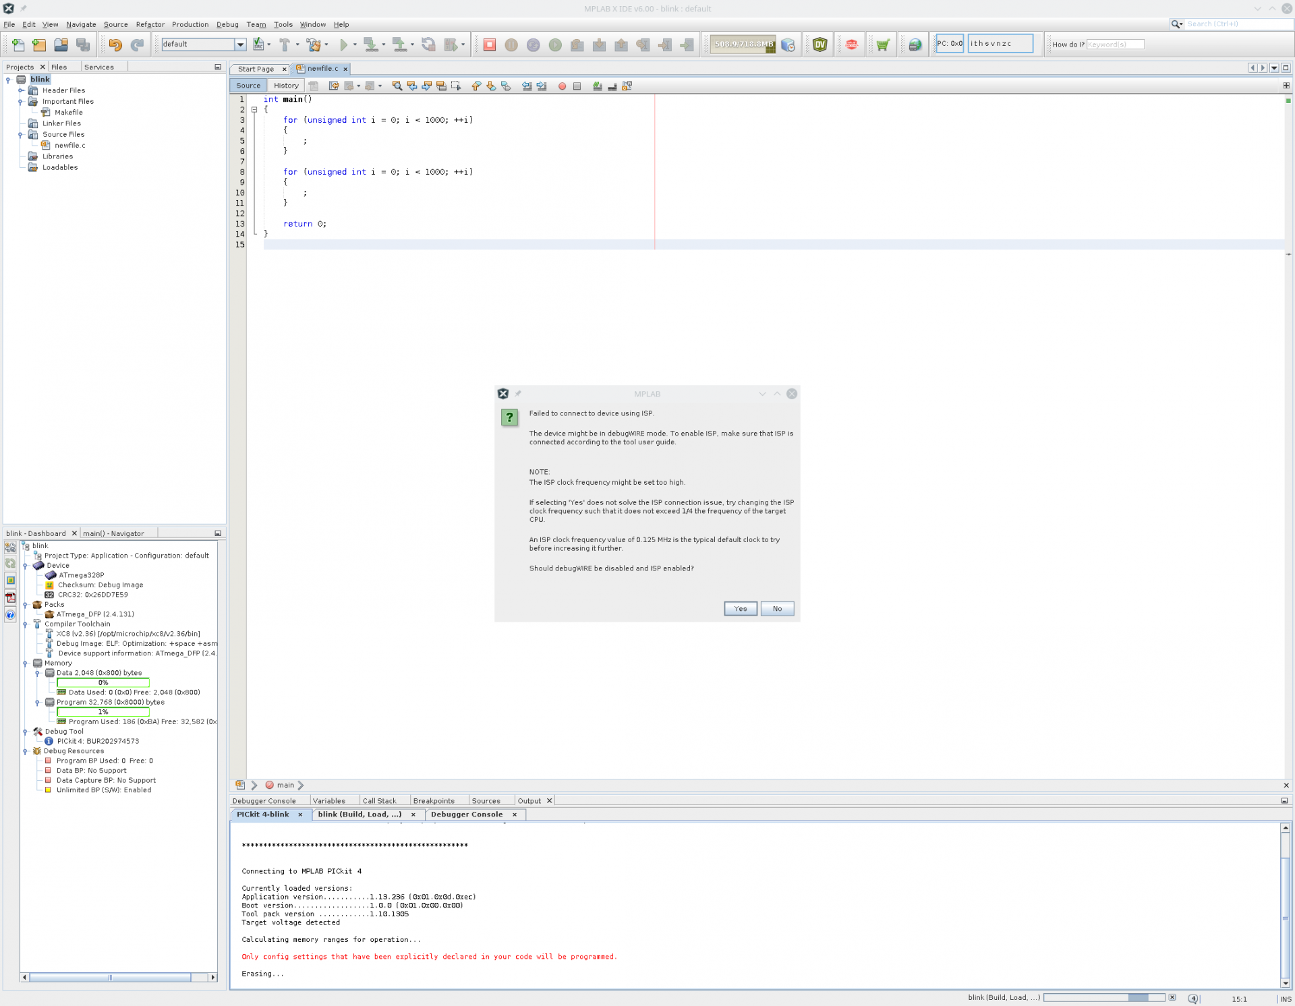
Task: Click the editor Start Macro Recording icon
Action: pyautogui.click(x=562, y=86)
